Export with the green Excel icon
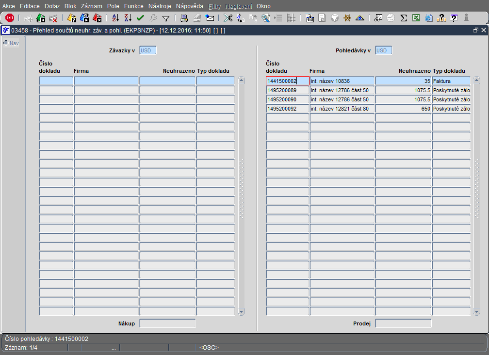Image resolution: width=489 pixels, height=355 pixels. coord(416,18)
